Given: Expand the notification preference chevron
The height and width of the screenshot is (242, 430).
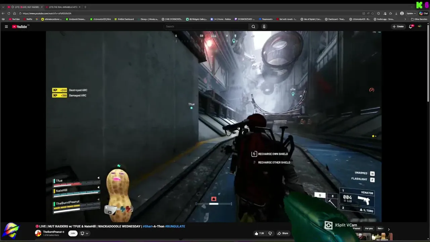Looking at the screenshot, I should [x=87, y=233].
